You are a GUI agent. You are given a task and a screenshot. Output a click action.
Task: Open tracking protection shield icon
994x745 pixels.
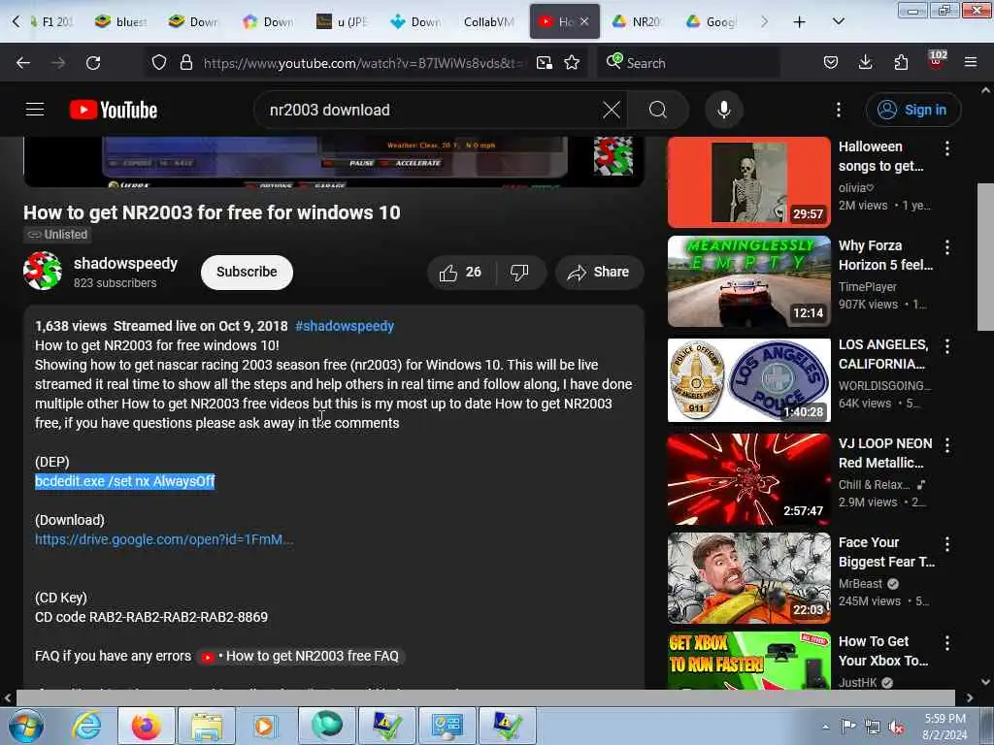[x=159, y=63]
